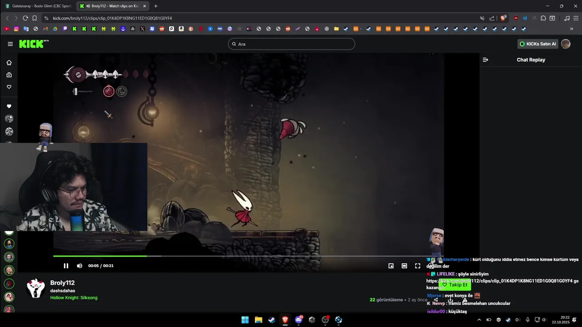582x327 pixels.
Task: Click LIFELIKE username in chat
Action: pos(447,274)
